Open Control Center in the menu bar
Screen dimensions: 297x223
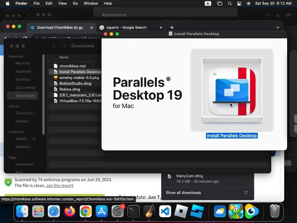[x=239, y=3]
